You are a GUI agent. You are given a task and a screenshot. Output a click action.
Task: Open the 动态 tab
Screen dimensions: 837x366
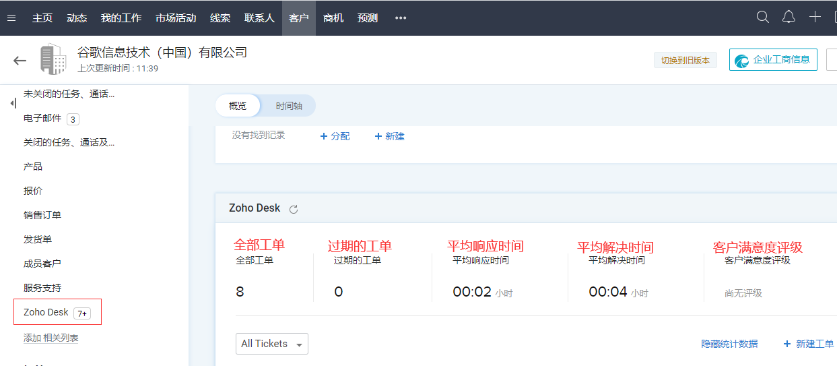point(77,18)
